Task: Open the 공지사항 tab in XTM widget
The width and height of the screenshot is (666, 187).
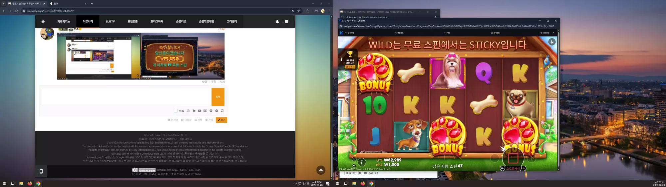Action: pos(350,33)
